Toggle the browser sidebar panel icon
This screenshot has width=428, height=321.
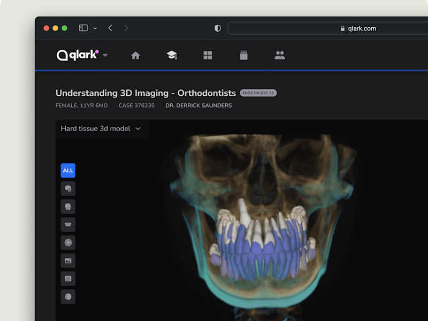pos(83,28)
